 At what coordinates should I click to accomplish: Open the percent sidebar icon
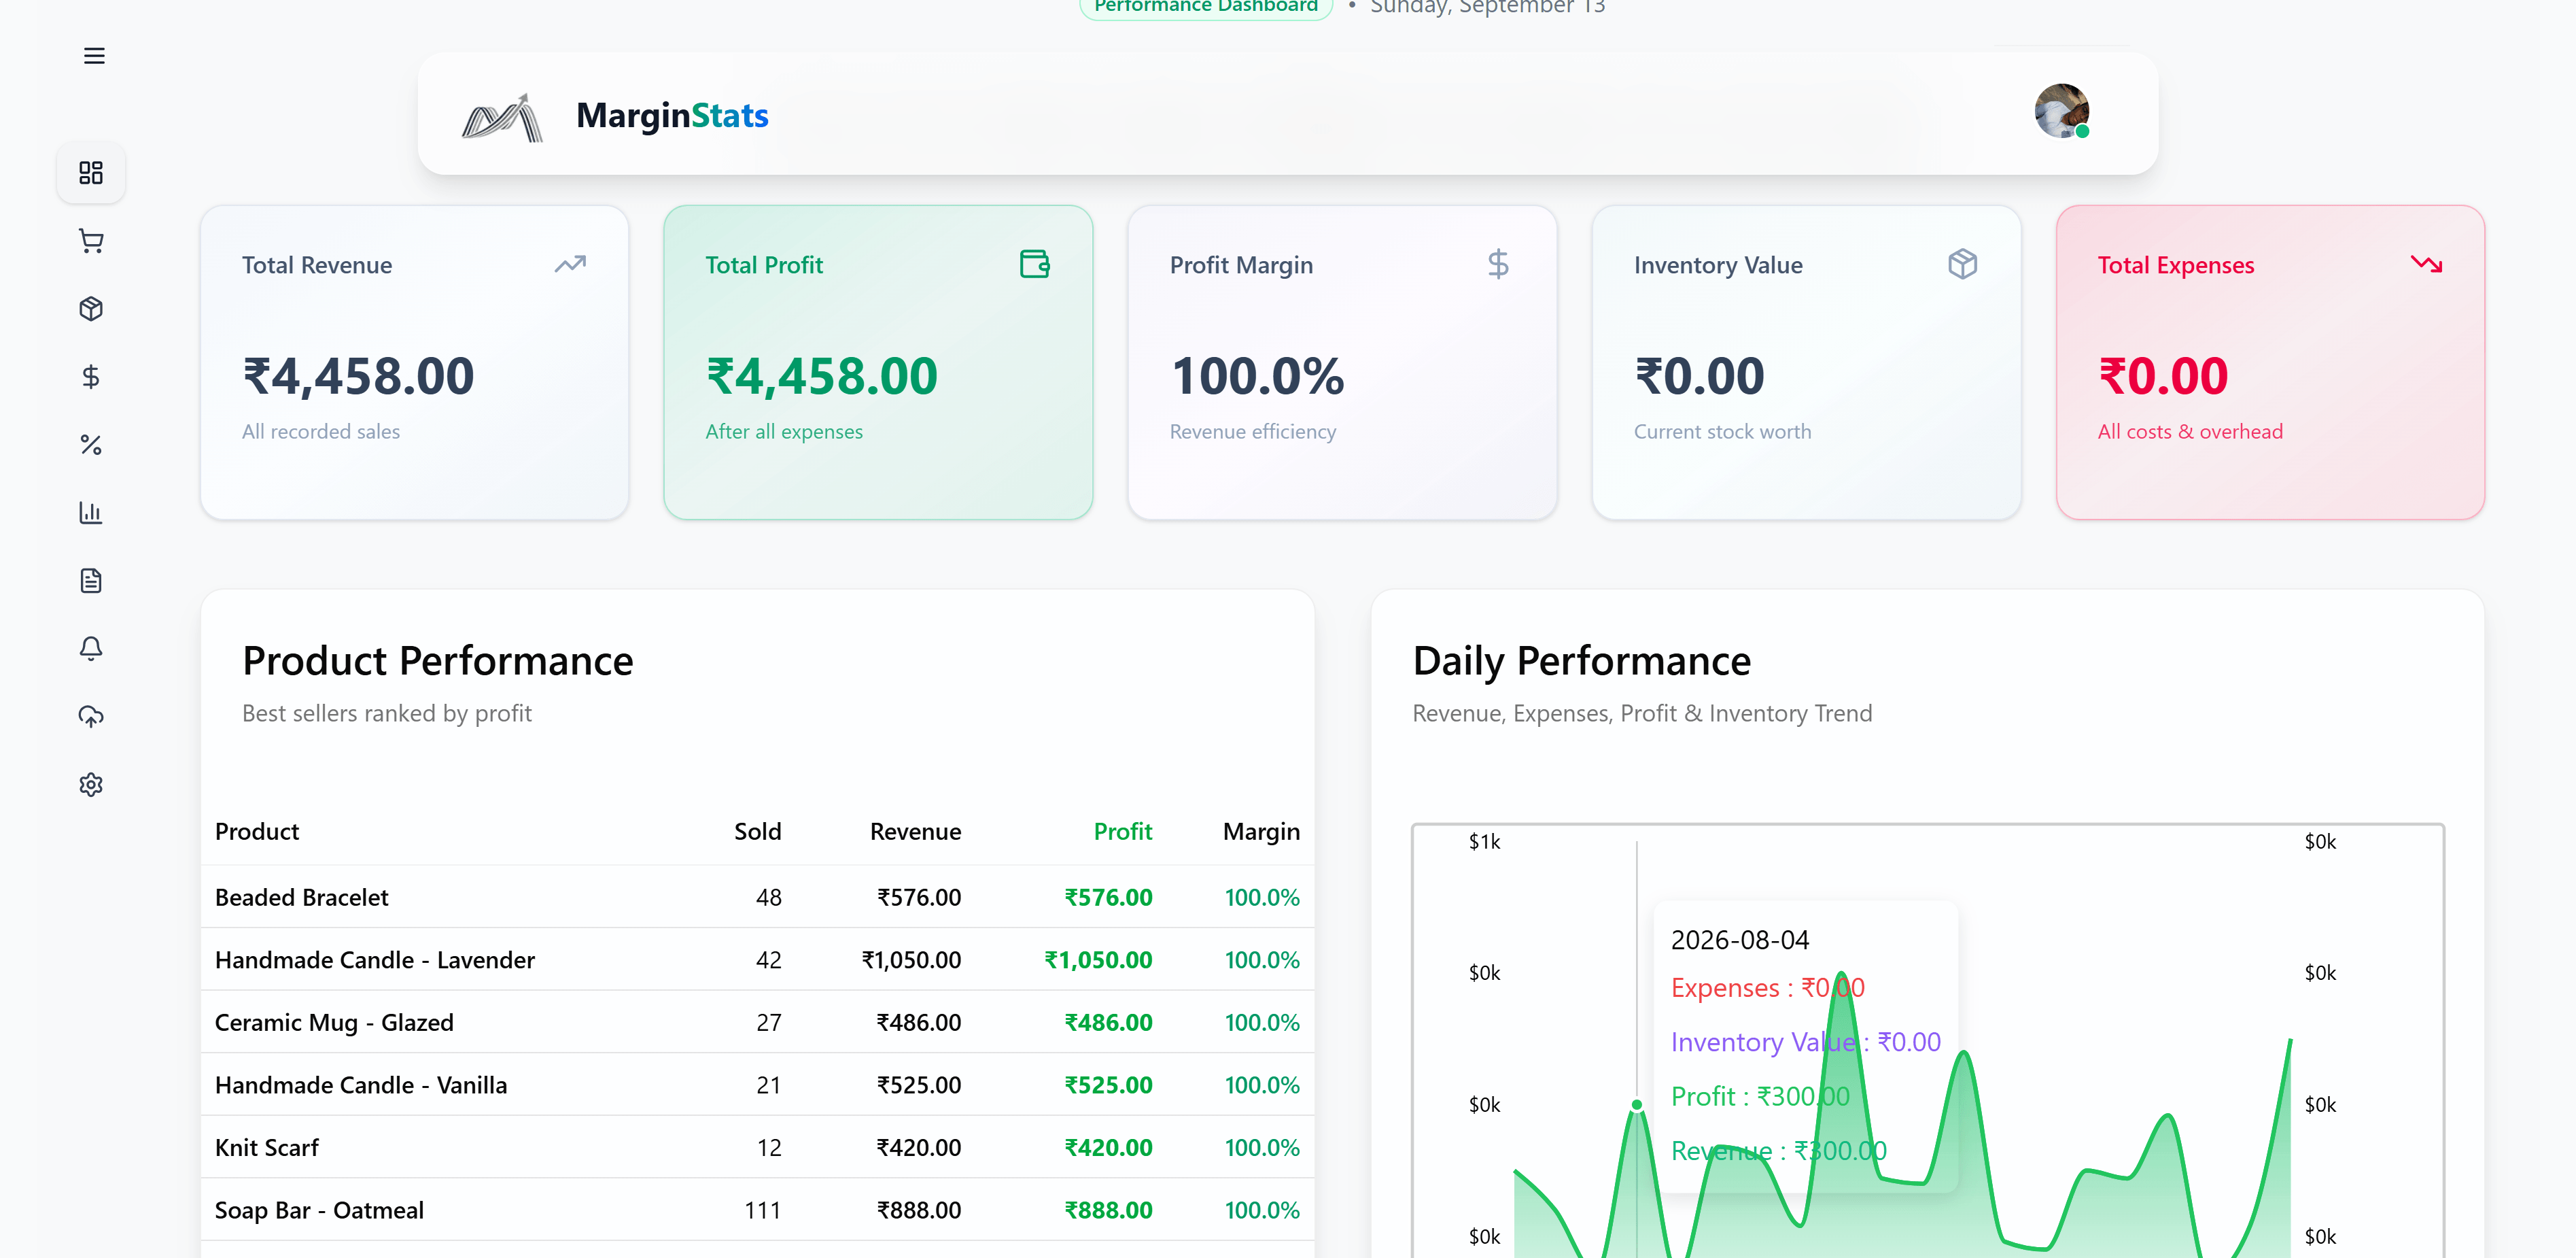click(x=91, y=445)
